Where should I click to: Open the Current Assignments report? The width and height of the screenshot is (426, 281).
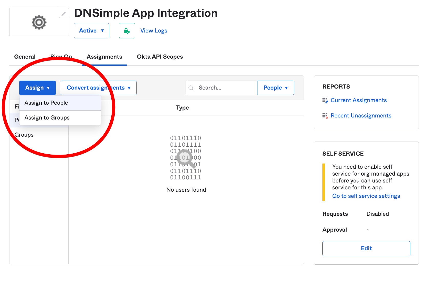click(359, 100)
